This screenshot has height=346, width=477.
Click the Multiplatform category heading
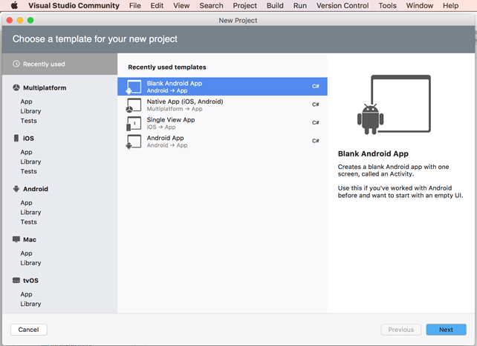point(45,87)
